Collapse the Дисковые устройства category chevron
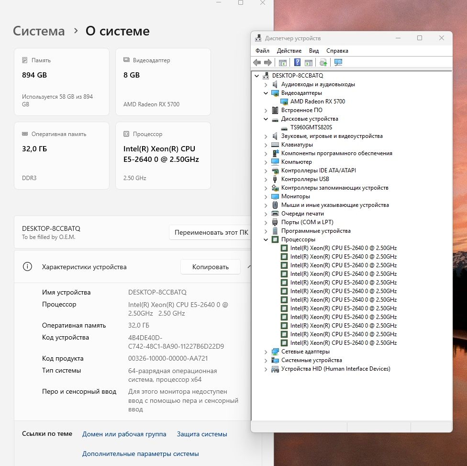Image resolution: width=467 pixels, height=466 pixels. pyautogui.click(x=266, y=119)
